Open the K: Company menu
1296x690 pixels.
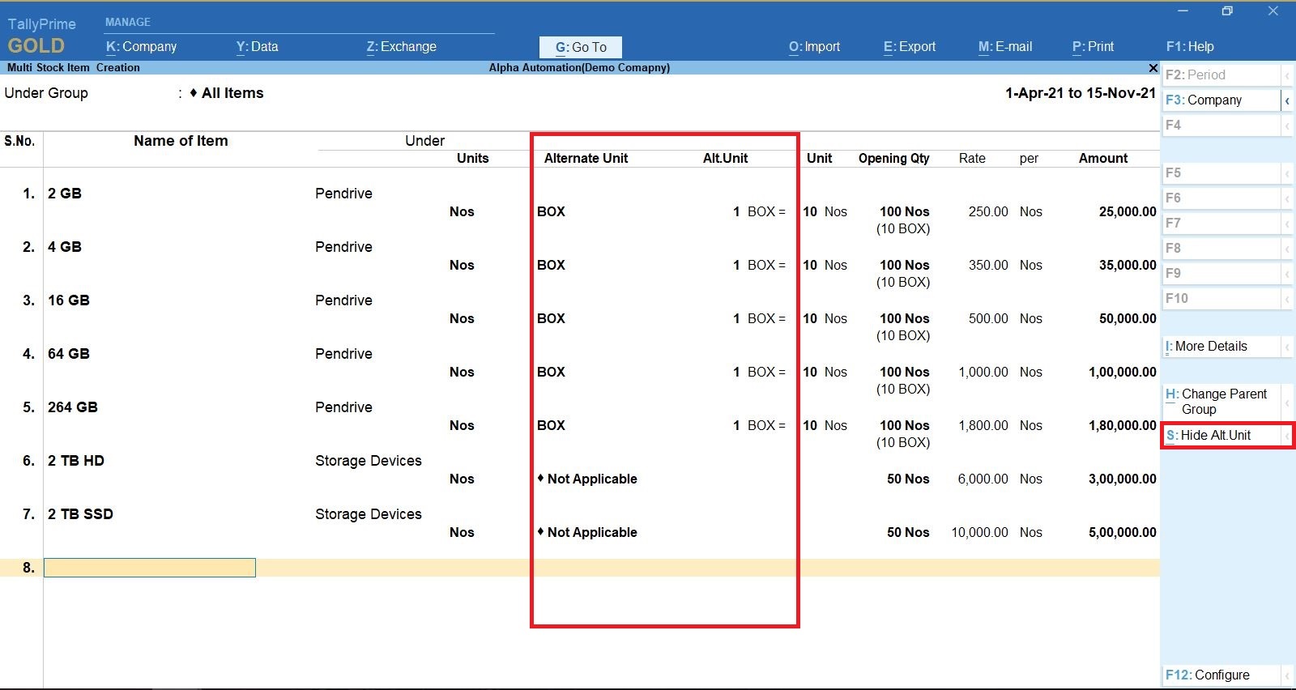pos(141,47)
